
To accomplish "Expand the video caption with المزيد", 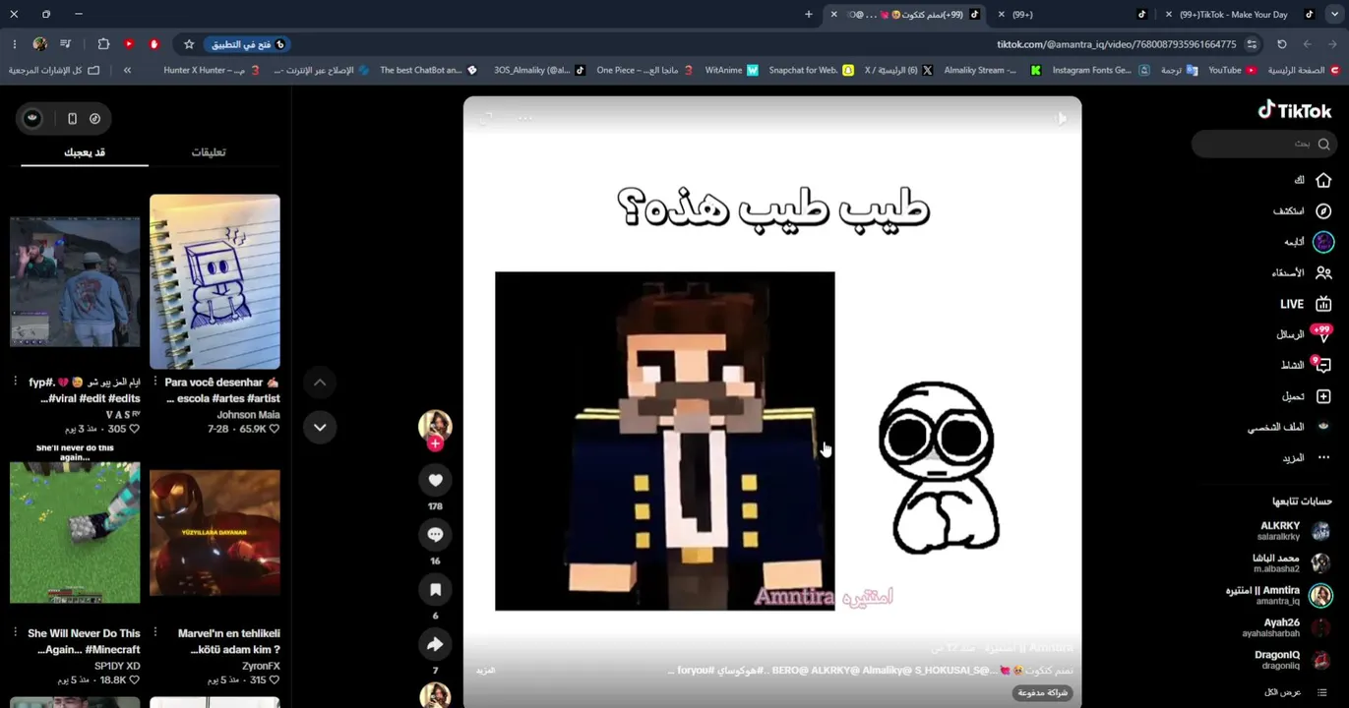I will point(485,670).
